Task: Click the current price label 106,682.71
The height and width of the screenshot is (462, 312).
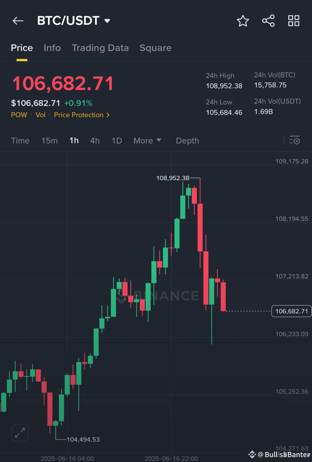Action: point(291,311)
